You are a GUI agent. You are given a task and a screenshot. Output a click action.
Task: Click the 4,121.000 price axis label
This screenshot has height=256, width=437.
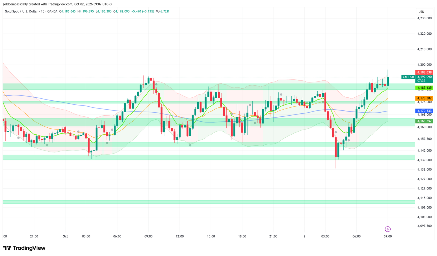pyautogui.click(x=424, y=189)
